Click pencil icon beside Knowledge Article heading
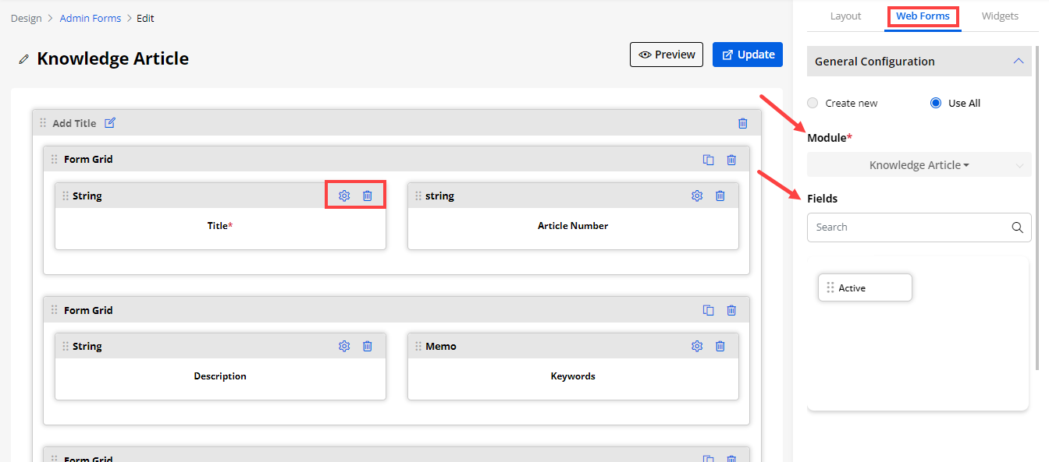 pyautogui.click(x=24, y=59)
